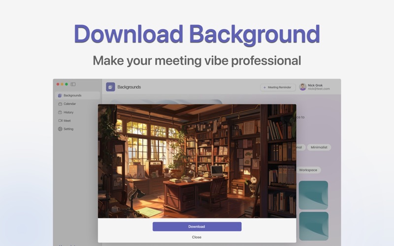This screenshot has width=394, height=246.
Task: Click the green maximize window dot
Action: (x=66, y=84)
